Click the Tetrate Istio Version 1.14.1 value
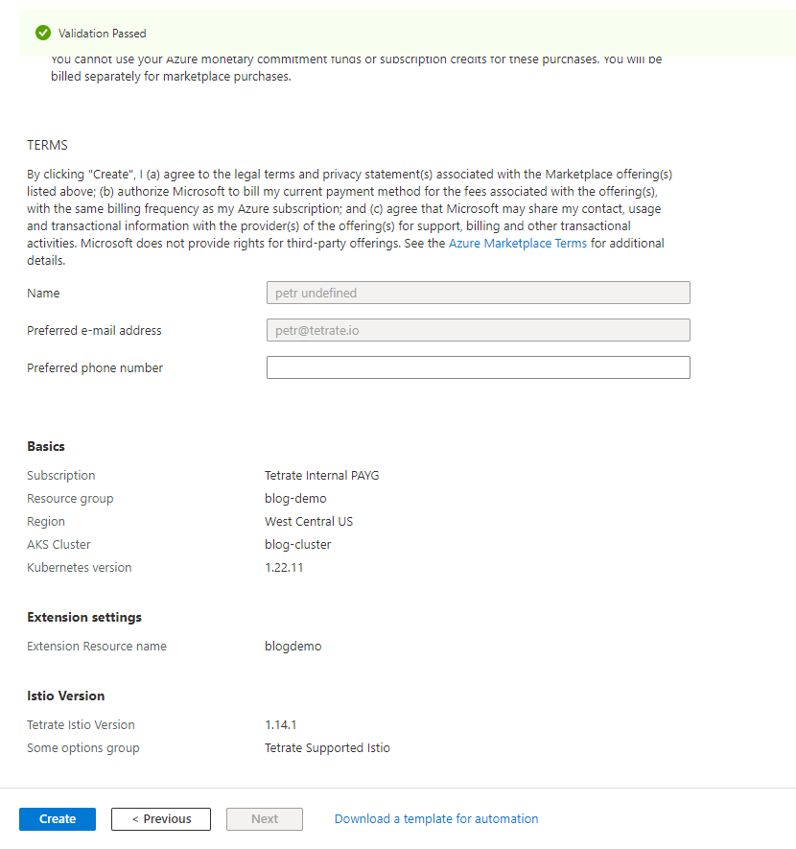The image size is (796, 849). pos(281,725)
